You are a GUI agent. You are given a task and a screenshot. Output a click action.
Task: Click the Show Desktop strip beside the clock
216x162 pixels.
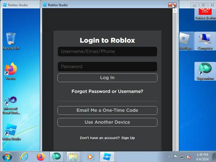214,157
